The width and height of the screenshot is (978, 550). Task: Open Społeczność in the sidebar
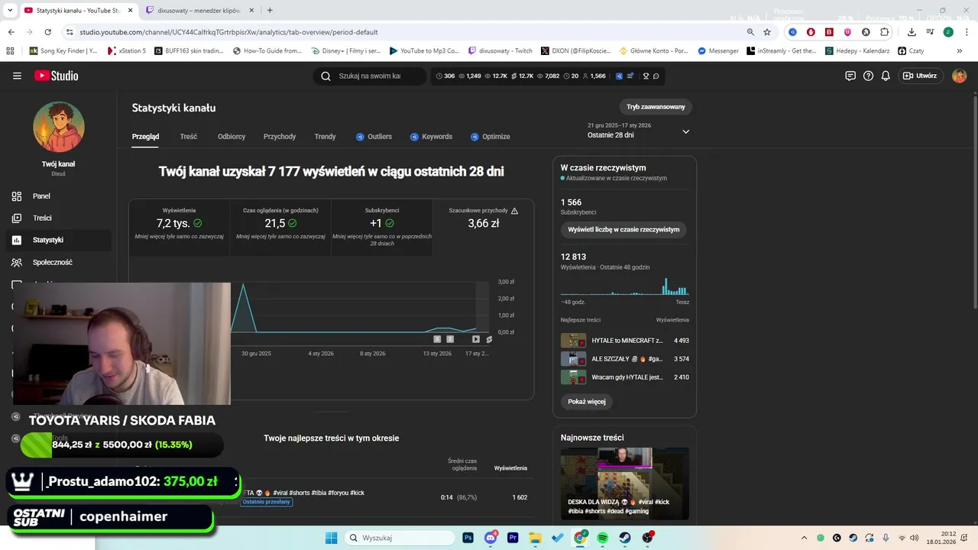[x=58, y=262]
